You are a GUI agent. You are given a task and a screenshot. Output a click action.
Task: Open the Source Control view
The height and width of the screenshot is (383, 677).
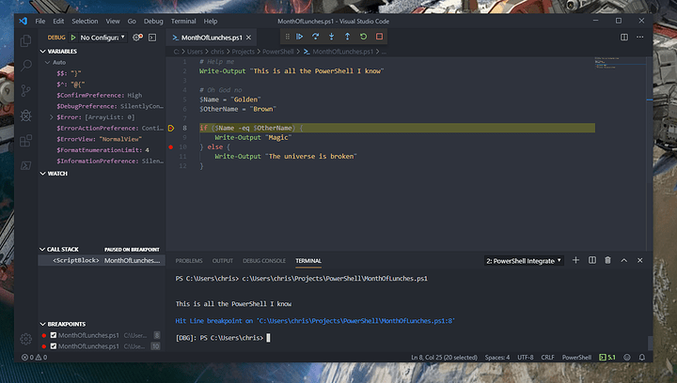(26, 90)
